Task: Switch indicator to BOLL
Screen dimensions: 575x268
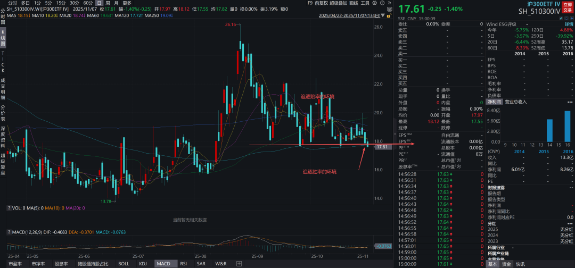Action: pyautogui.click(x=124, y=264)
